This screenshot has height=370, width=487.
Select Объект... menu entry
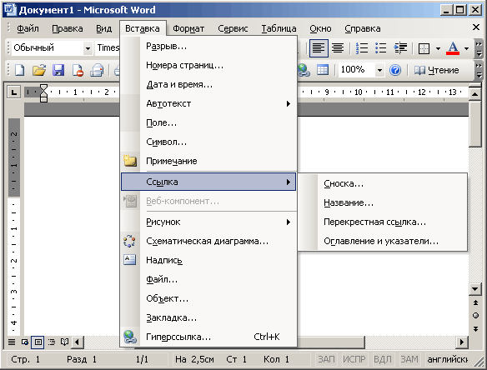208,298
